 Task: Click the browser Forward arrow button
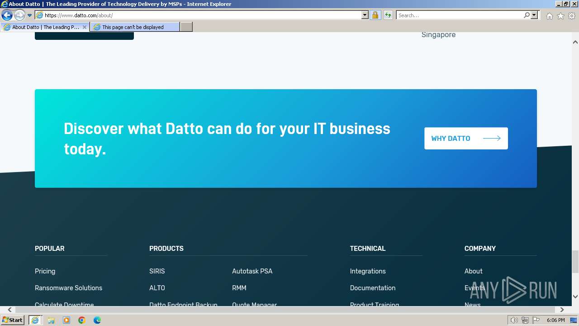point(19,15)
